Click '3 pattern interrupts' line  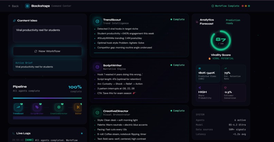click(x=116, y=88)
